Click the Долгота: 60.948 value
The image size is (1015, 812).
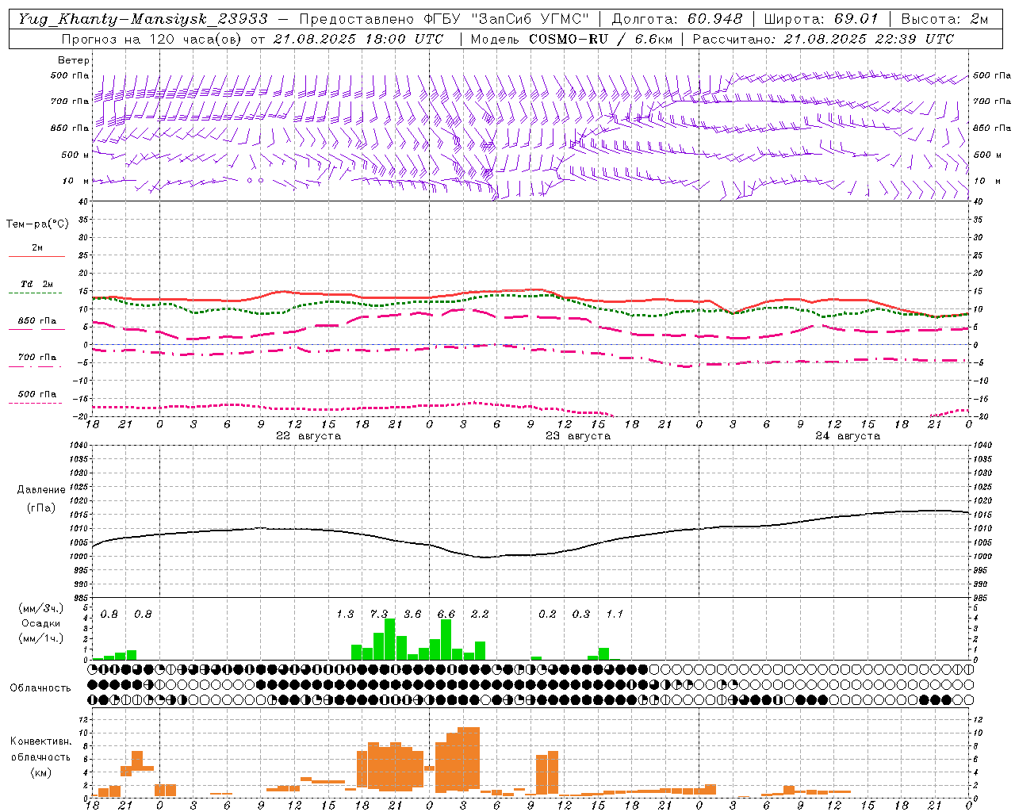pyautogui.click(x=677, y=19)
